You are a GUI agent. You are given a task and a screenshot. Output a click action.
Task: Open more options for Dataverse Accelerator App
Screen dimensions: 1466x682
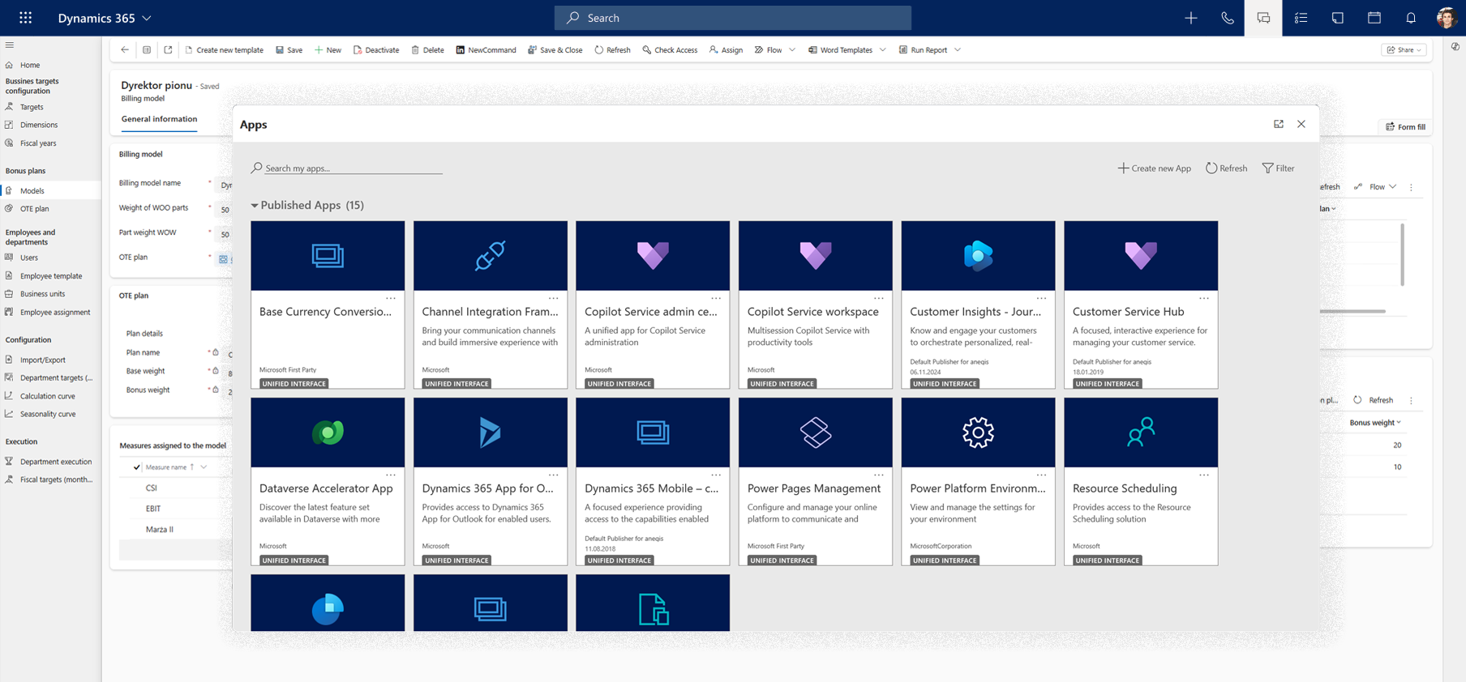pyautogui.click(x=391, y=475)
